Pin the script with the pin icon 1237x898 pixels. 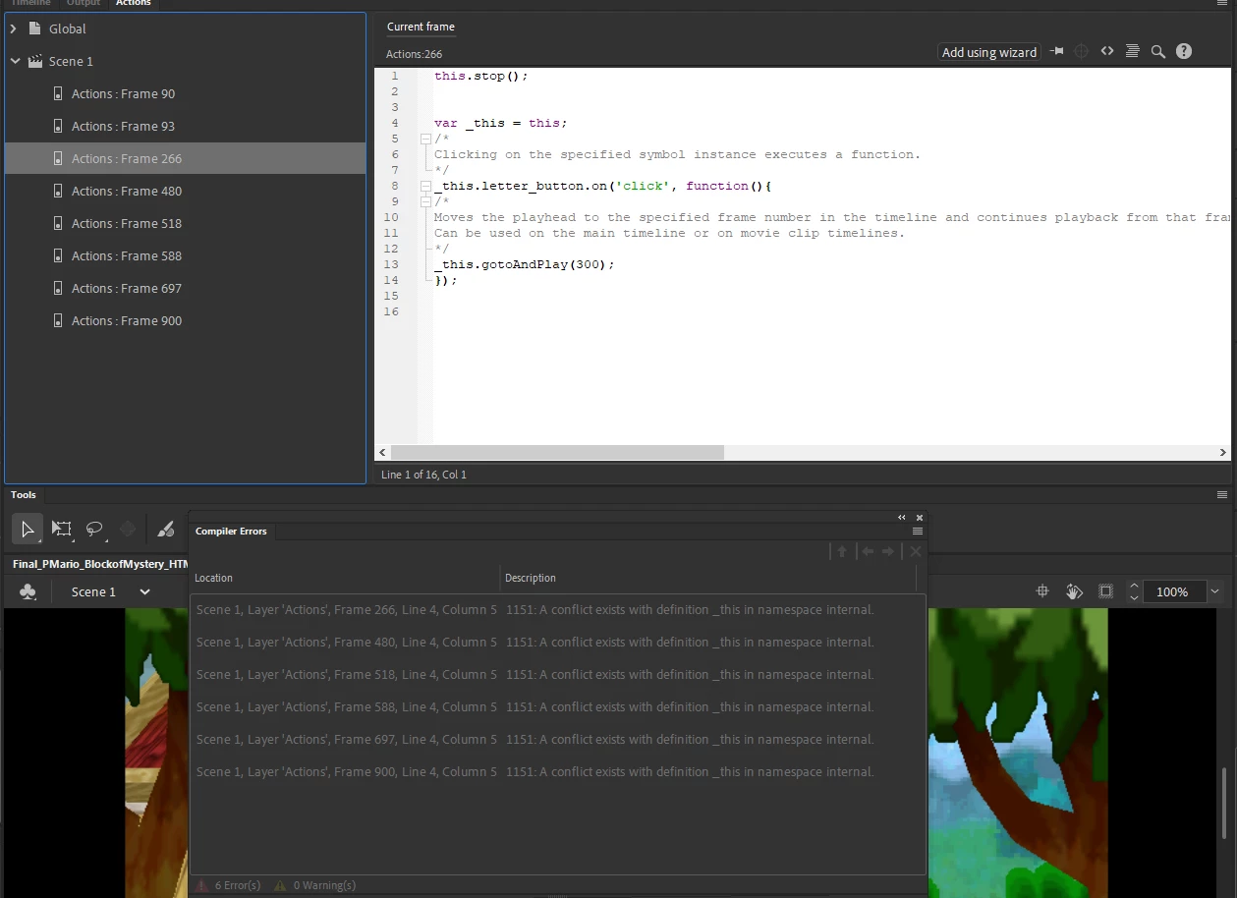point(1057,51)
